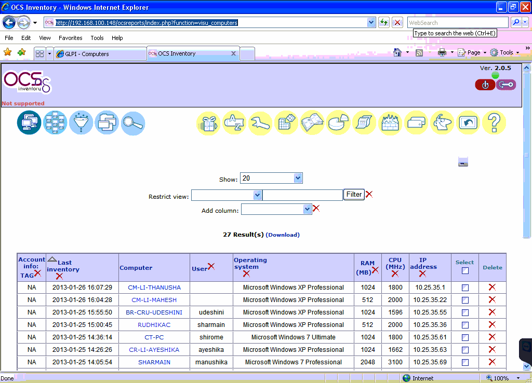Delete the CT-PC computer row
The height and width of the screenshot is (383, 532).
click(x=492, y=337)
